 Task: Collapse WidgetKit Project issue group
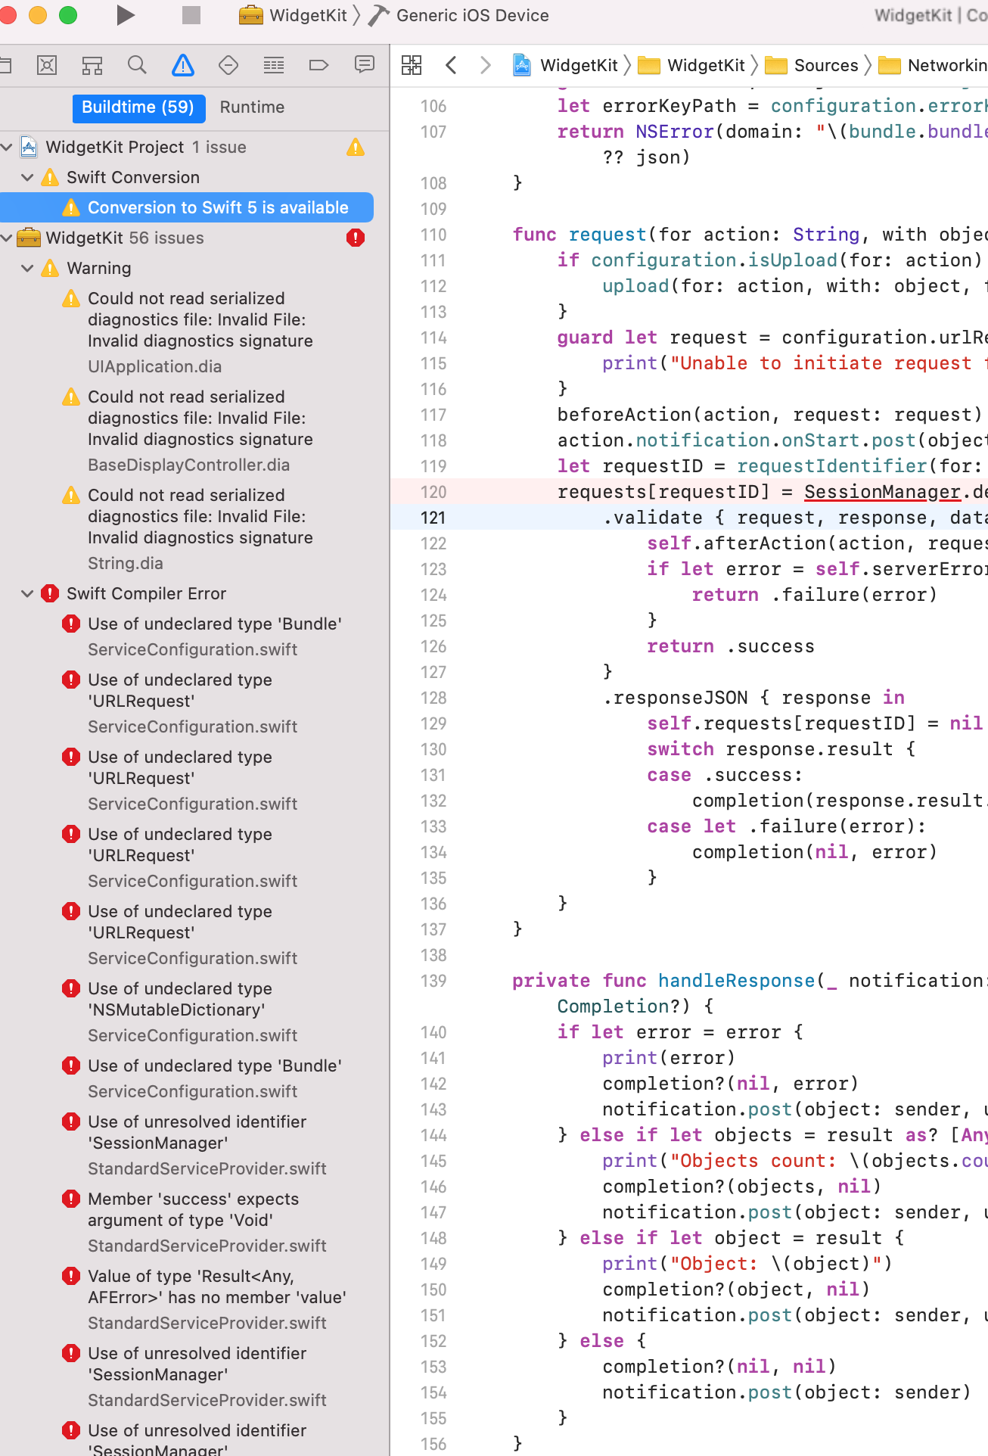tap(7, 147)
